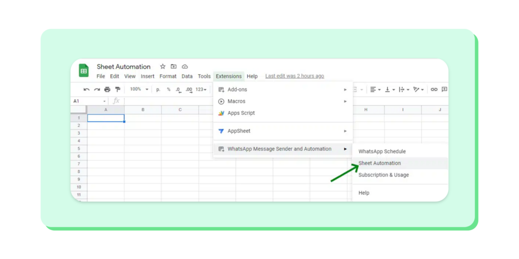
Task: Click the Macros play icon
Action: click(x=221, y=101)
